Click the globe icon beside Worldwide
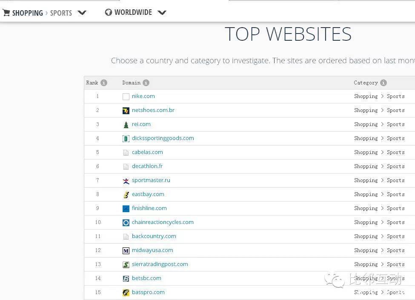The height and width of the screenshot is (300, 415). [109, 12]
